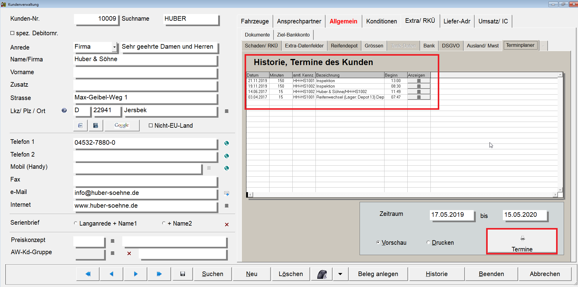Screen dimensions: 578x287
Task: Open the Reifendepot sub-tab
Action: (x=344, y=46)
